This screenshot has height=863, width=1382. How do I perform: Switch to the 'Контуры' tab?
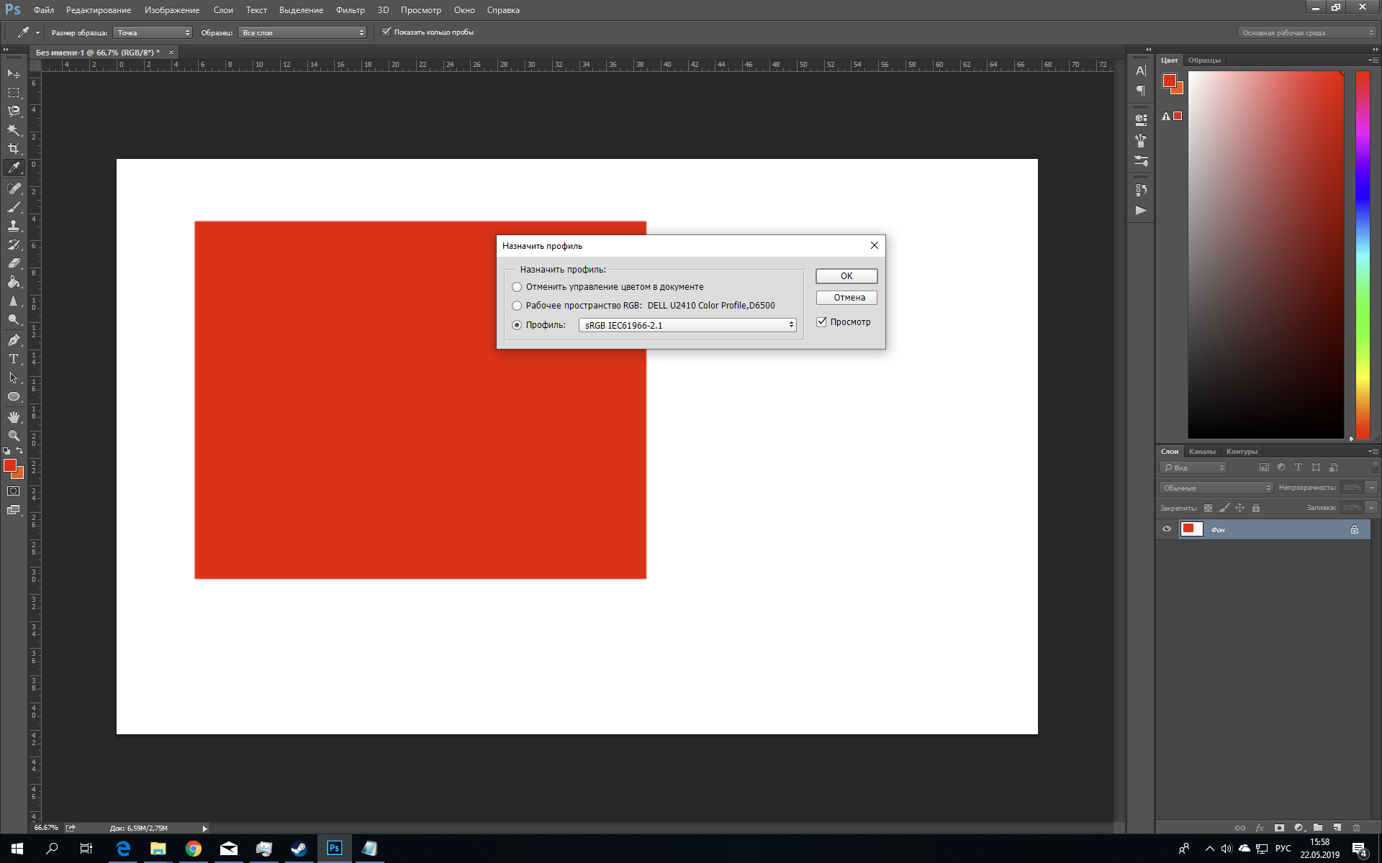pyautogui.click(x=1242, y=452)
